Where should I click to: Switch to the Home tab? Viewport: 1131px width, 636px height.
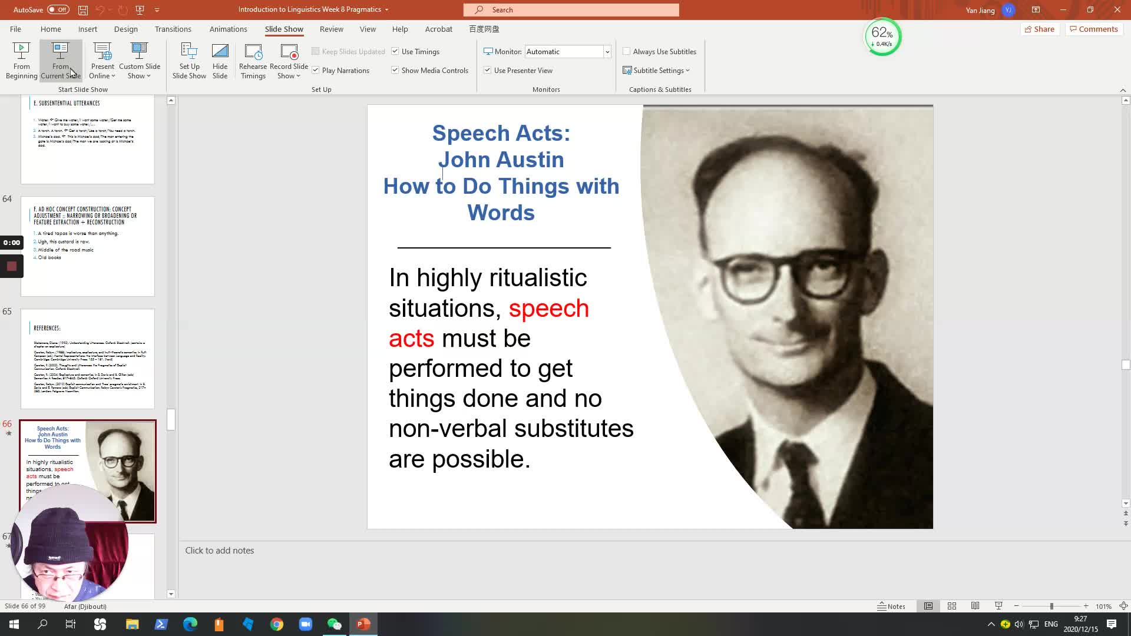click(x=51, y=29)
